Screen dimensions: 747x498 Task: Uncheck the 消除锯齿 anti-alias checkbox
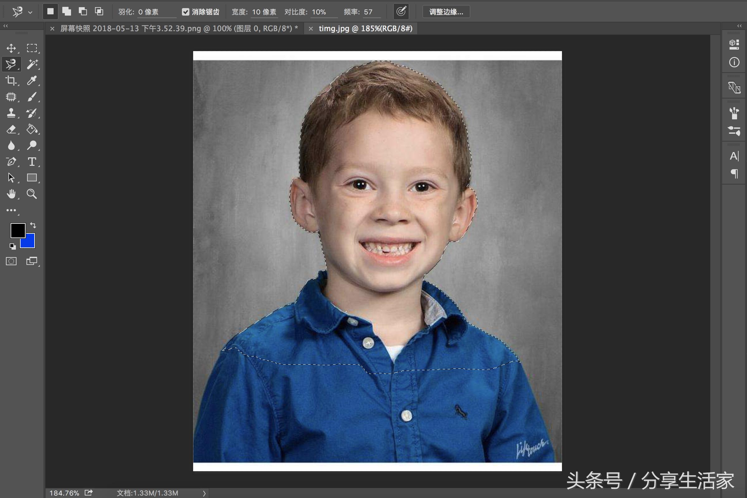185,12
